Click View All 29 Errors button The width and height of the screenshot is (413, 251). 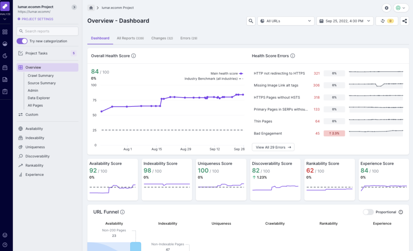[x=273, y=147]
